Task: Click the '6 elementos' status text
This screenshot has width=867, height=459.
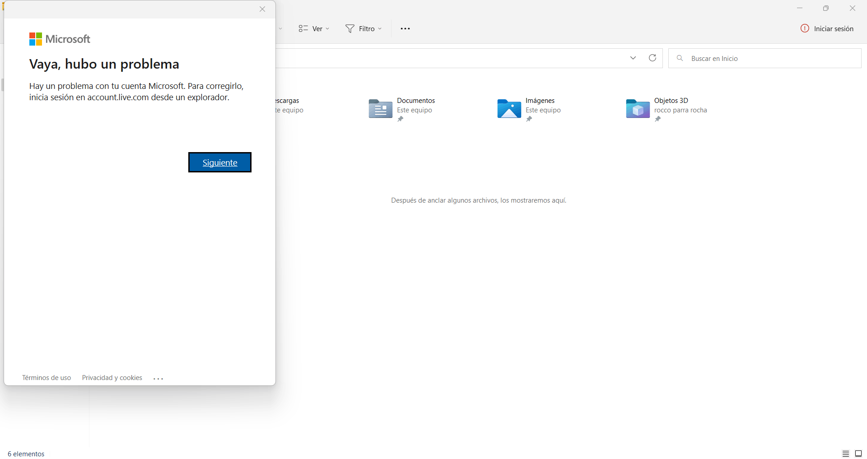Action: (x=26, y=454)
